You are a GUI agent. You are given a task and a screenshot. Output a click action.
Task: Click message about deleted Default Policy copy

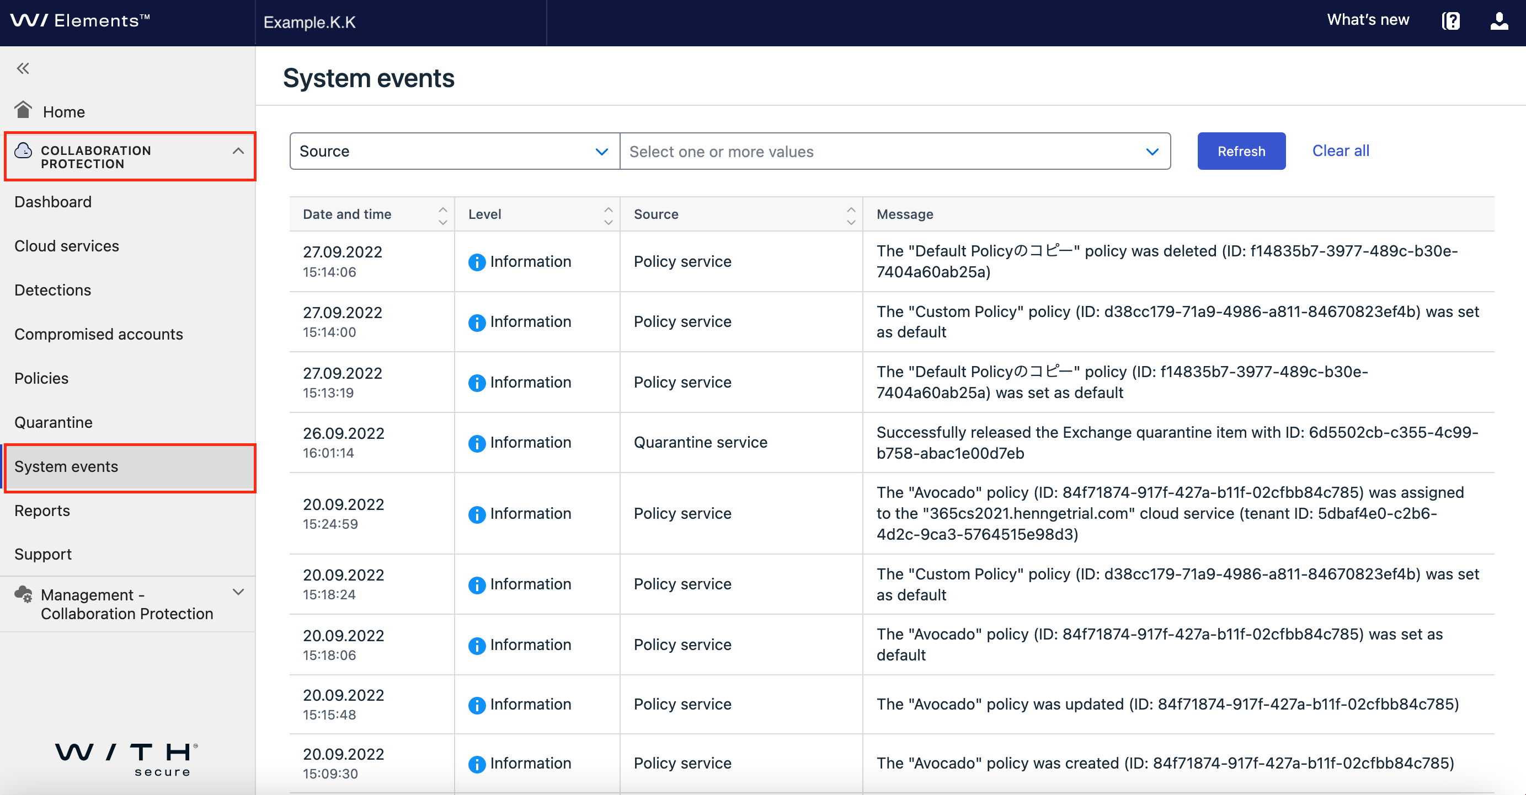(1167, 261)
